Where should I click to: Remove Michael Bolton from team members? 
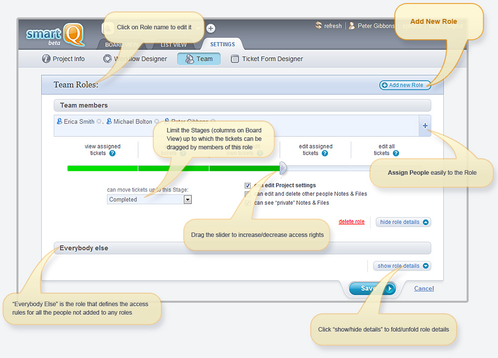click(157, 121)
